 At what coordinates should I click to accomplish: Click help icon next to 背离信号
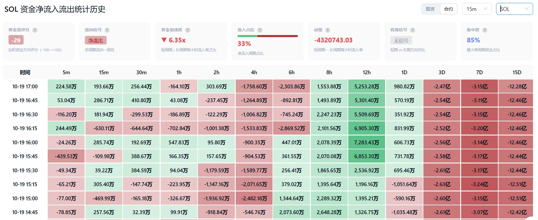[412, 30]
